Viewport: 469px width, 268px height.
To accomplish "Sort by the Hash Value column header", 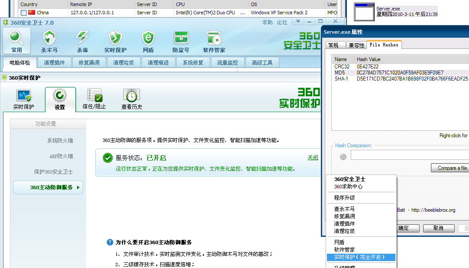I will [x=411, y=59].
